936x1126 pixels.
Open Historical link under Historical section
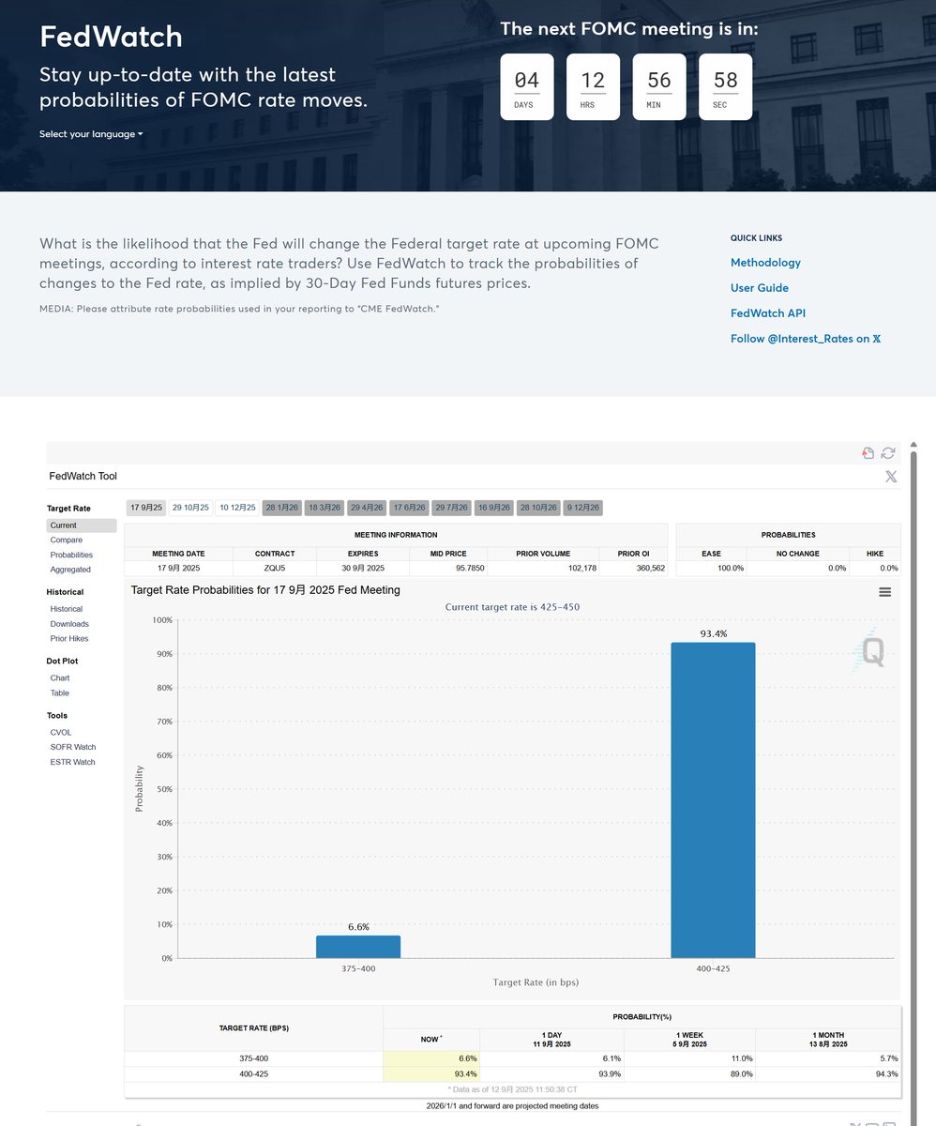(67, 609)
